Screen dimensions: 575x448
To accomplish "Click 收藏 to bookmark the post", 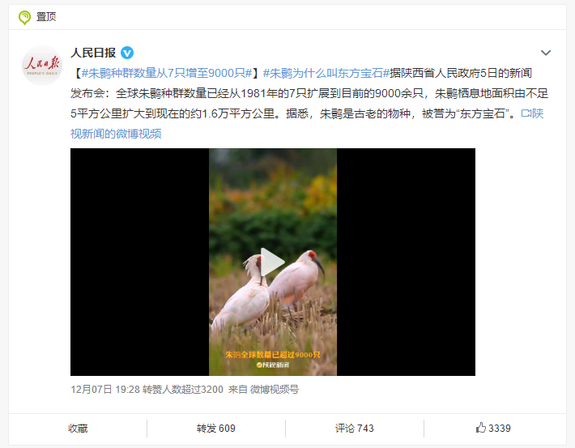I will pos(78,429).
